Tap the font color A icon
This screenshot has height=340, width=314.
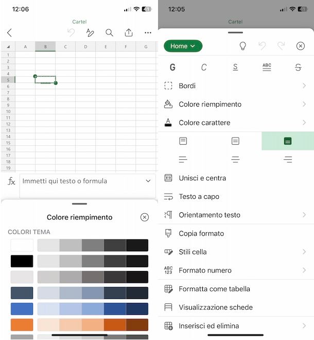point(168,123)
